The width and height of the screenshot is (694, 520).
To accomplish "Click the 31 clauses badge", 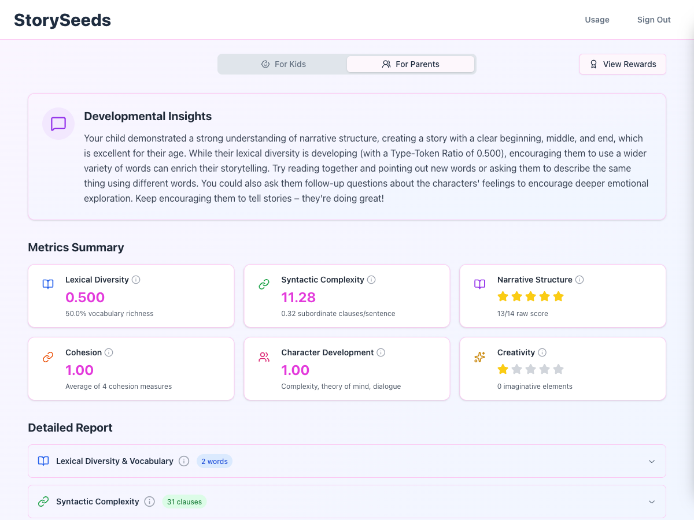I will [184, 502].
